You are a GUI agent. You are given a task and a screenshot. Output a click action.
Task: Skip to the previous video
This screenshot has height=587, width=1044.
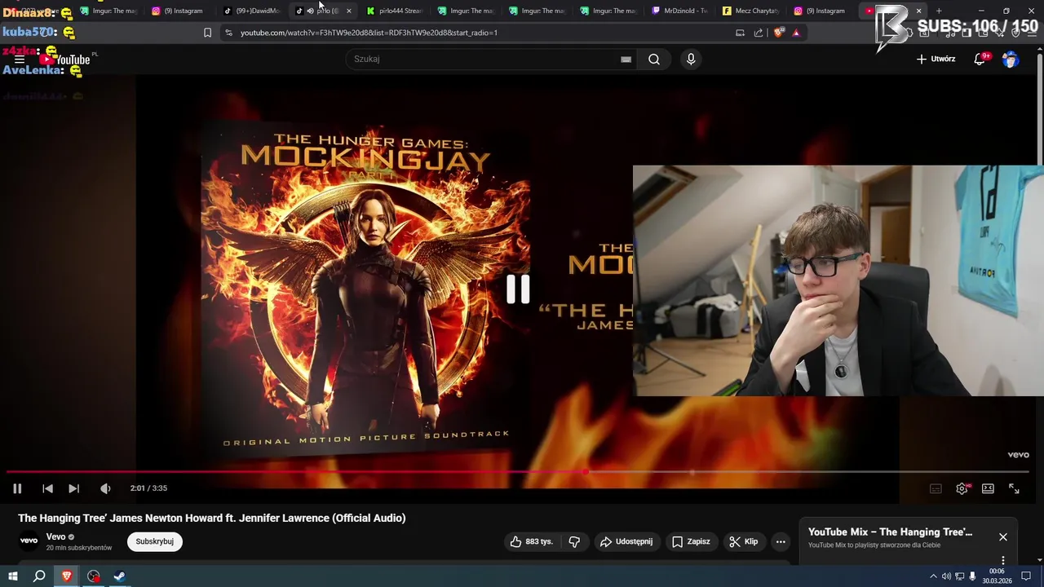pos(47,488)
